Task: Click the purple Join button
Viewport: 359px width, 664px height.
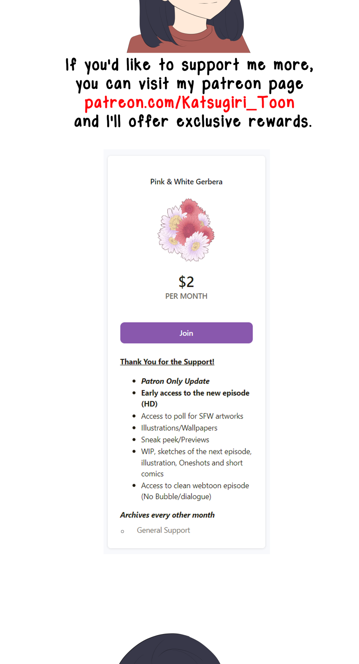Action: 186,333
